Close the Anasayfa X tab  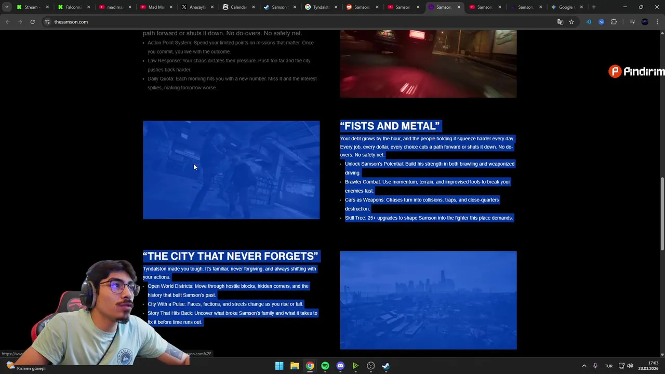point(212,7)
